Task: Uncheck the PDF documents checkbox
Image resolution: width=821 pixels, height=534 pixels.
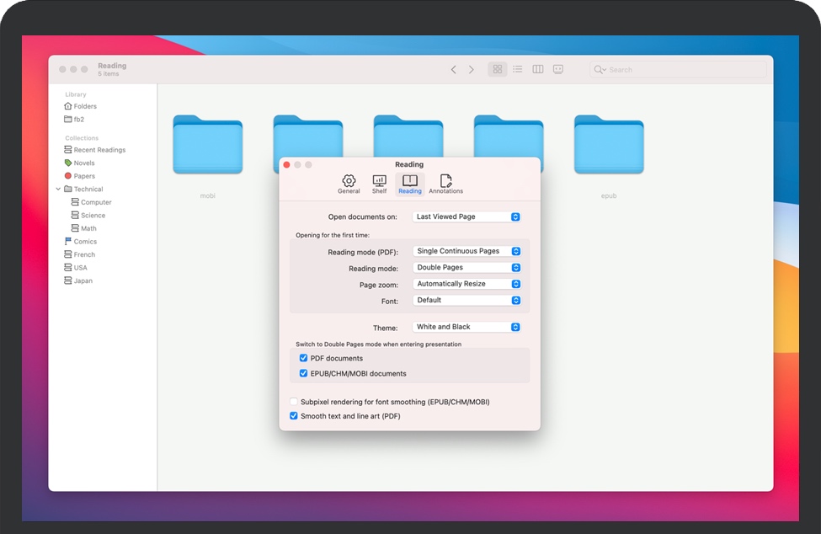Action: pos(304,359)
